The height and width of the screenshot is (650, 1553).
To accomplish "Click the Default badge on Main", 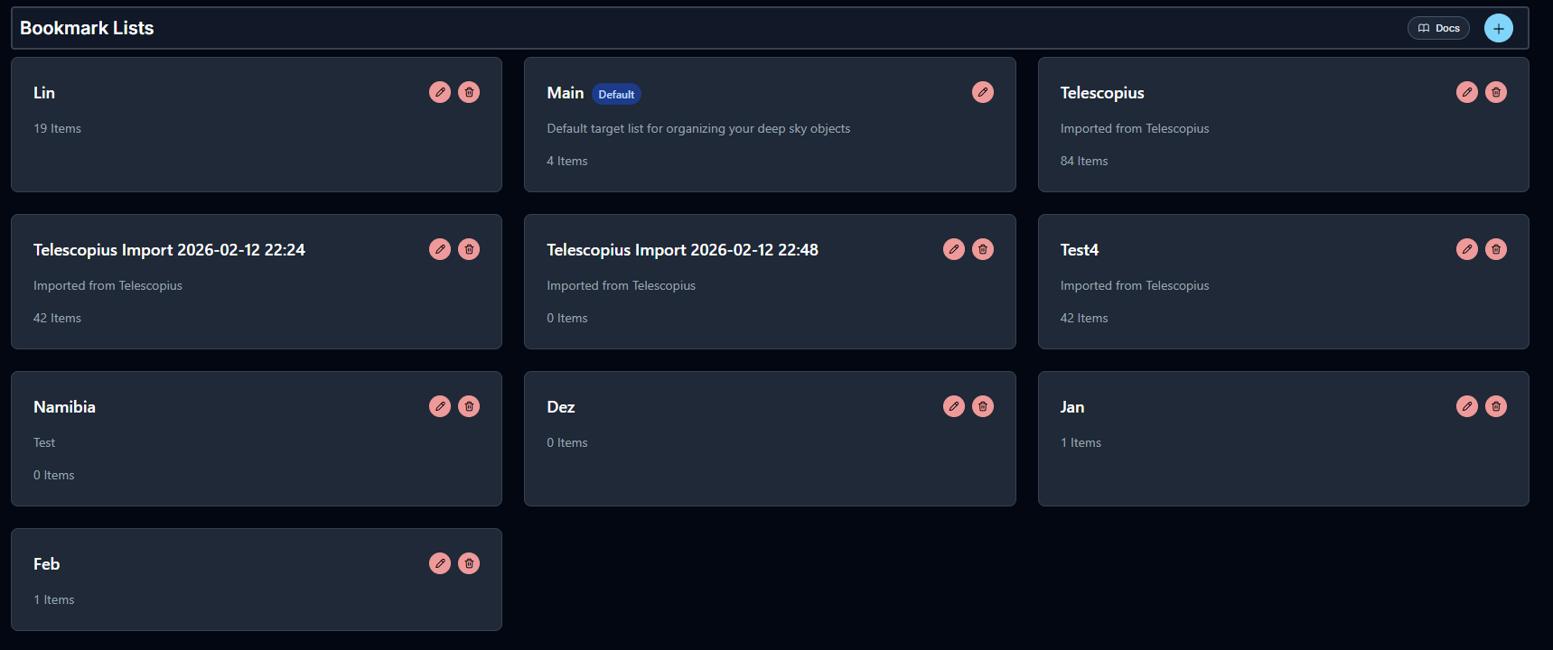I will pyautogui.click(x=616, y=94).
